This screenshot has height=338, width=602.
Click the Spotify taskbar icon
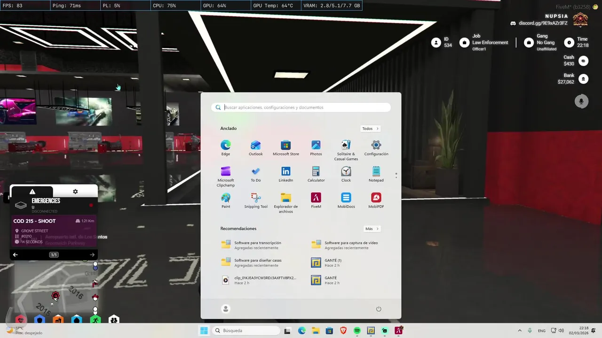click(x=357, y=331)
